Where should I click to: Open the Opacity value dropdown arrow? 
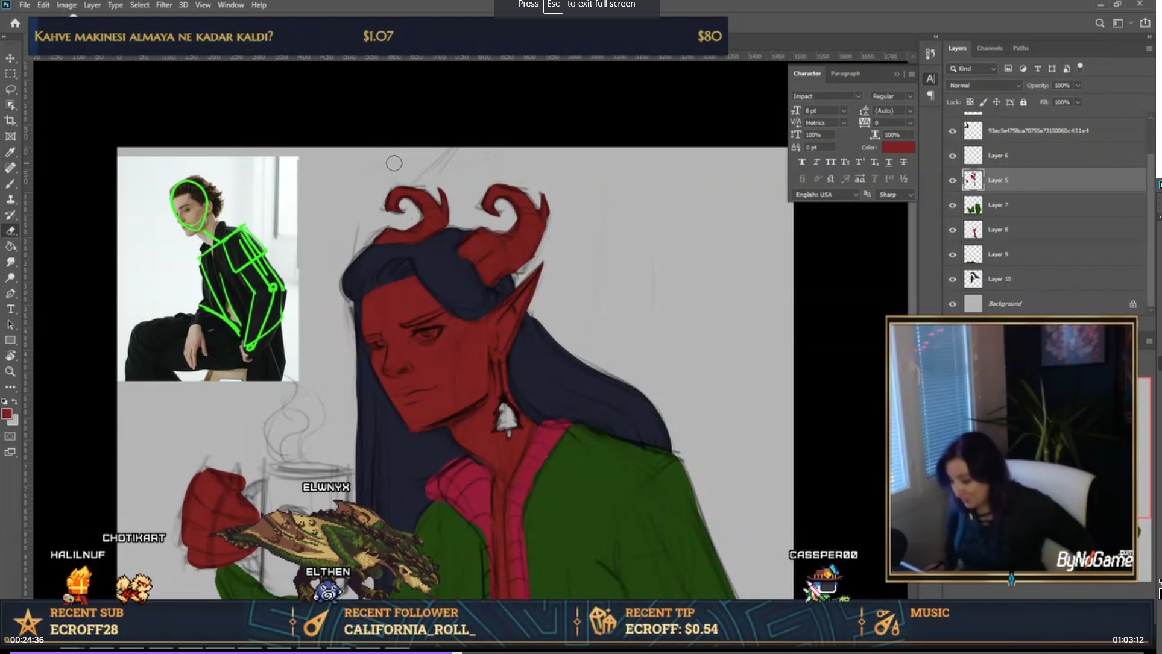click(1078, 86)
